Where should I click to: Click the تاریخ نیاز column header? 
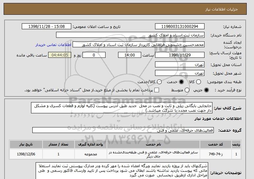26,144
